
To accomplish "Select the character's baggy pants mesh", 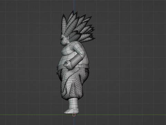I will (x=73, y=84).
